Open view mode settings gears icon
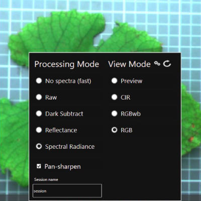 tap(157, 64)
